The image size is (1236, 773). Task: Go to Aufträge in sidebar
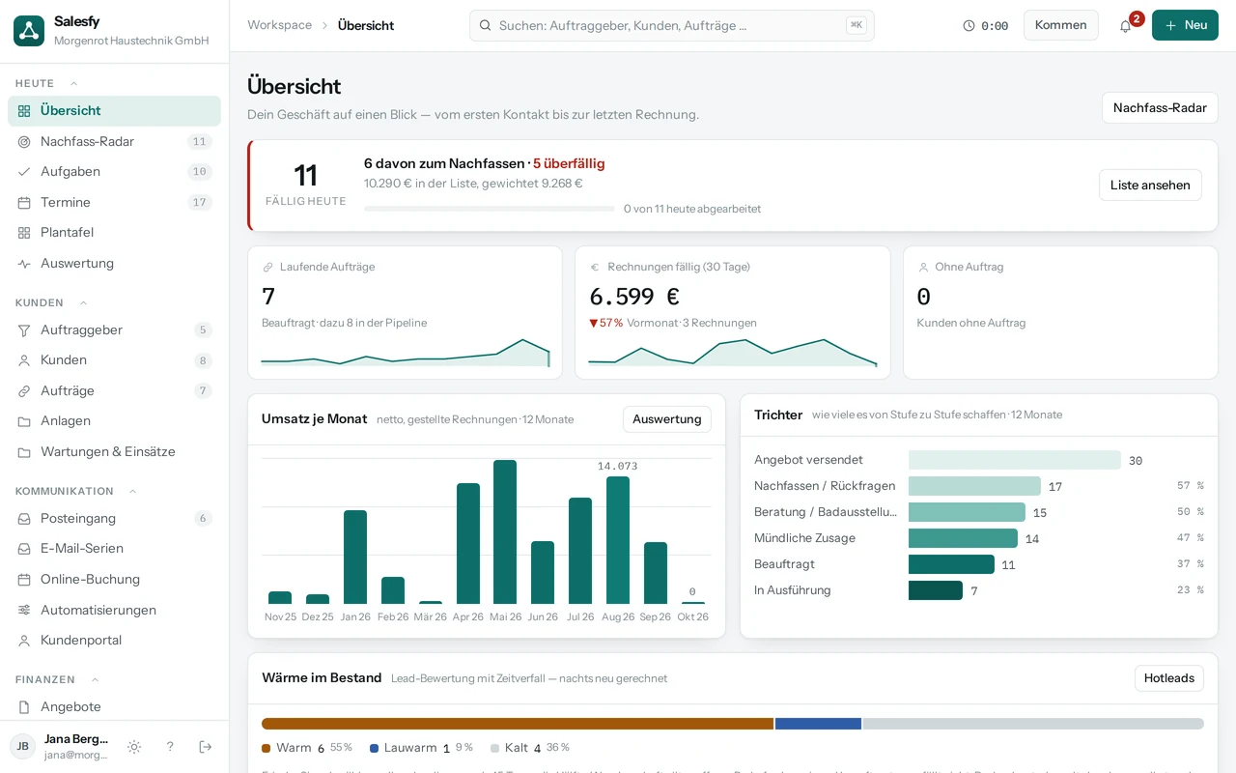tap(114, 391)
